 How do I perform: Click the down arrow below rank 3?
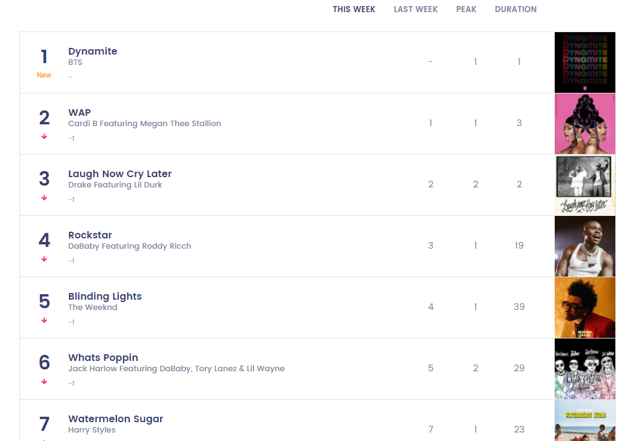[x=44, y=198]
